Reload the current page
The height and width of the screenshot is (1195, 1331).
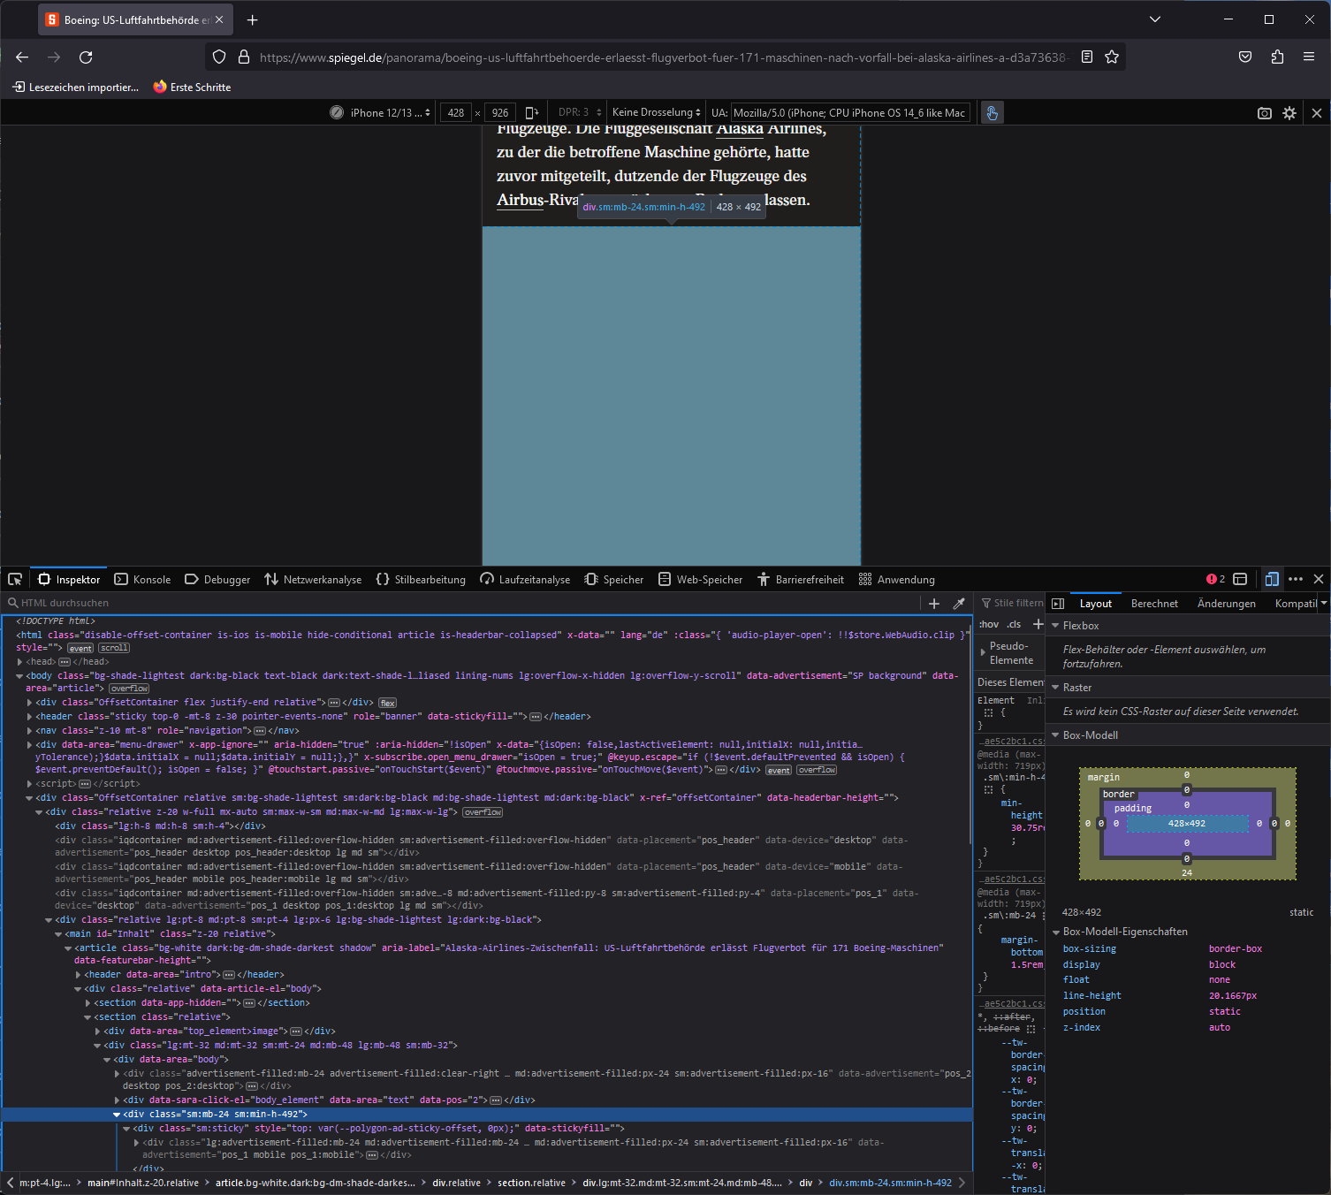tap(86, 57)
